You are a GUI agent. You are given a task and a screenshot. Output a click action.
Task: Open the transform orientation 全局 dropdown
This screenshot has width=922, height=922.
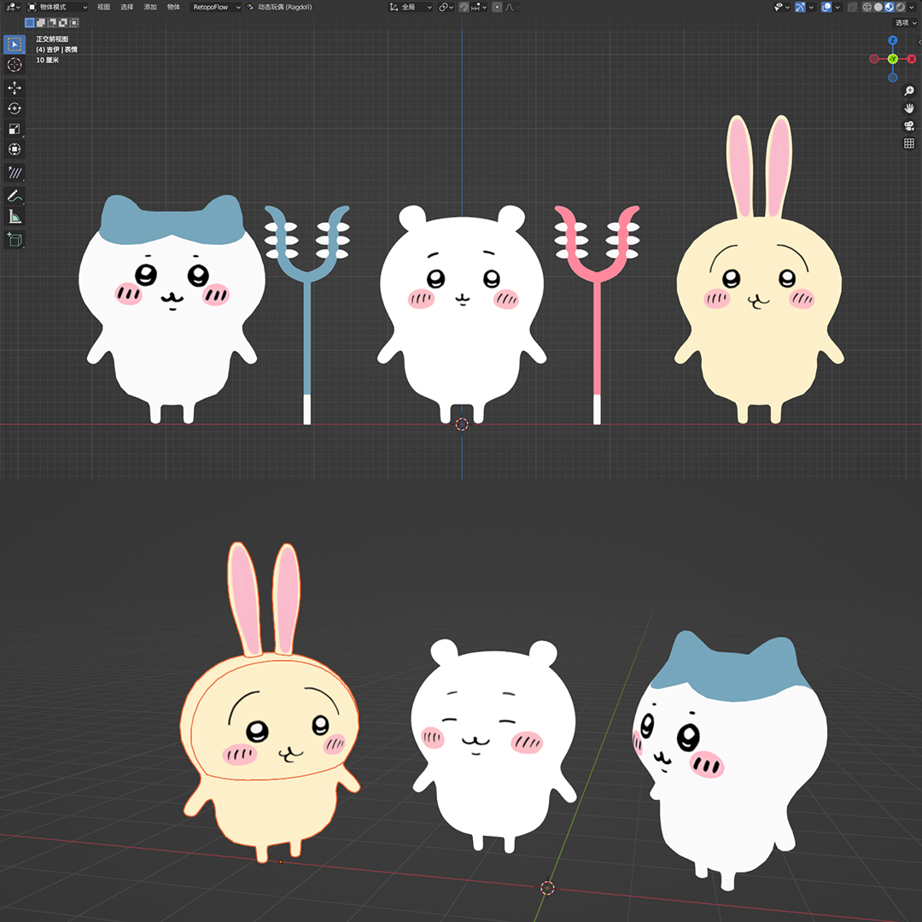tap(411, 7)
